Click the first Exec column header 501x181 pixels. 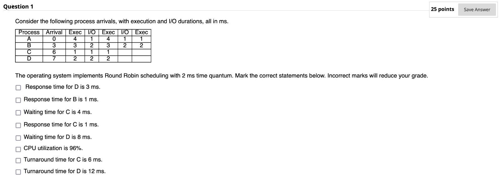click(x=75, y=32)
